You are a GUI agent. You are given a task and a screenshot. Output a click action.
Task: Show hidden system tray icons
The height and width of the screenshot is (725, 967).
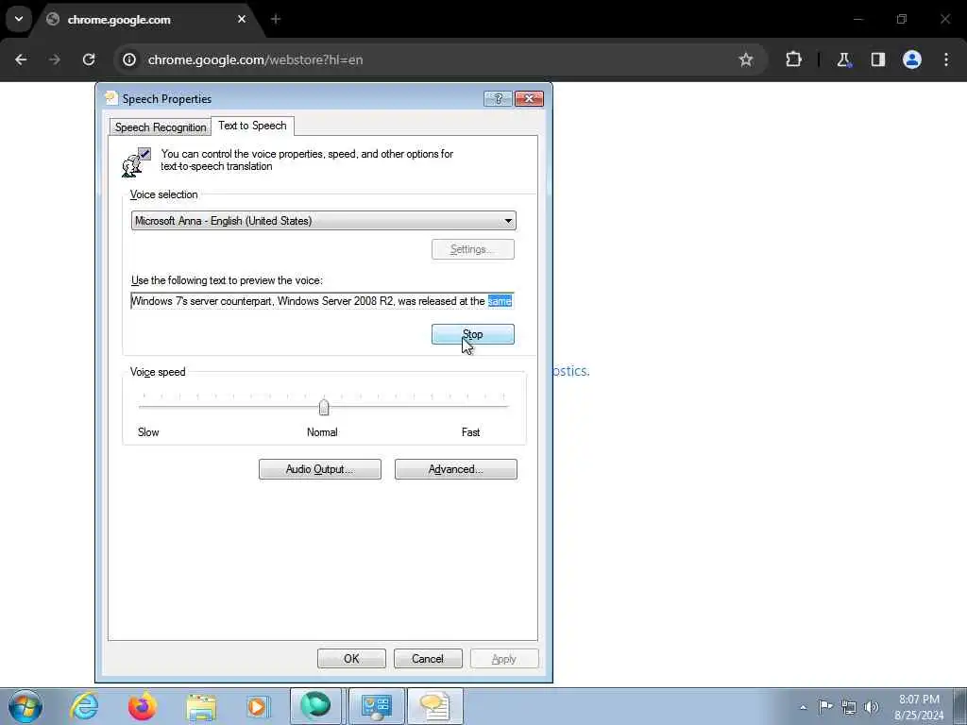pos(803,707)
